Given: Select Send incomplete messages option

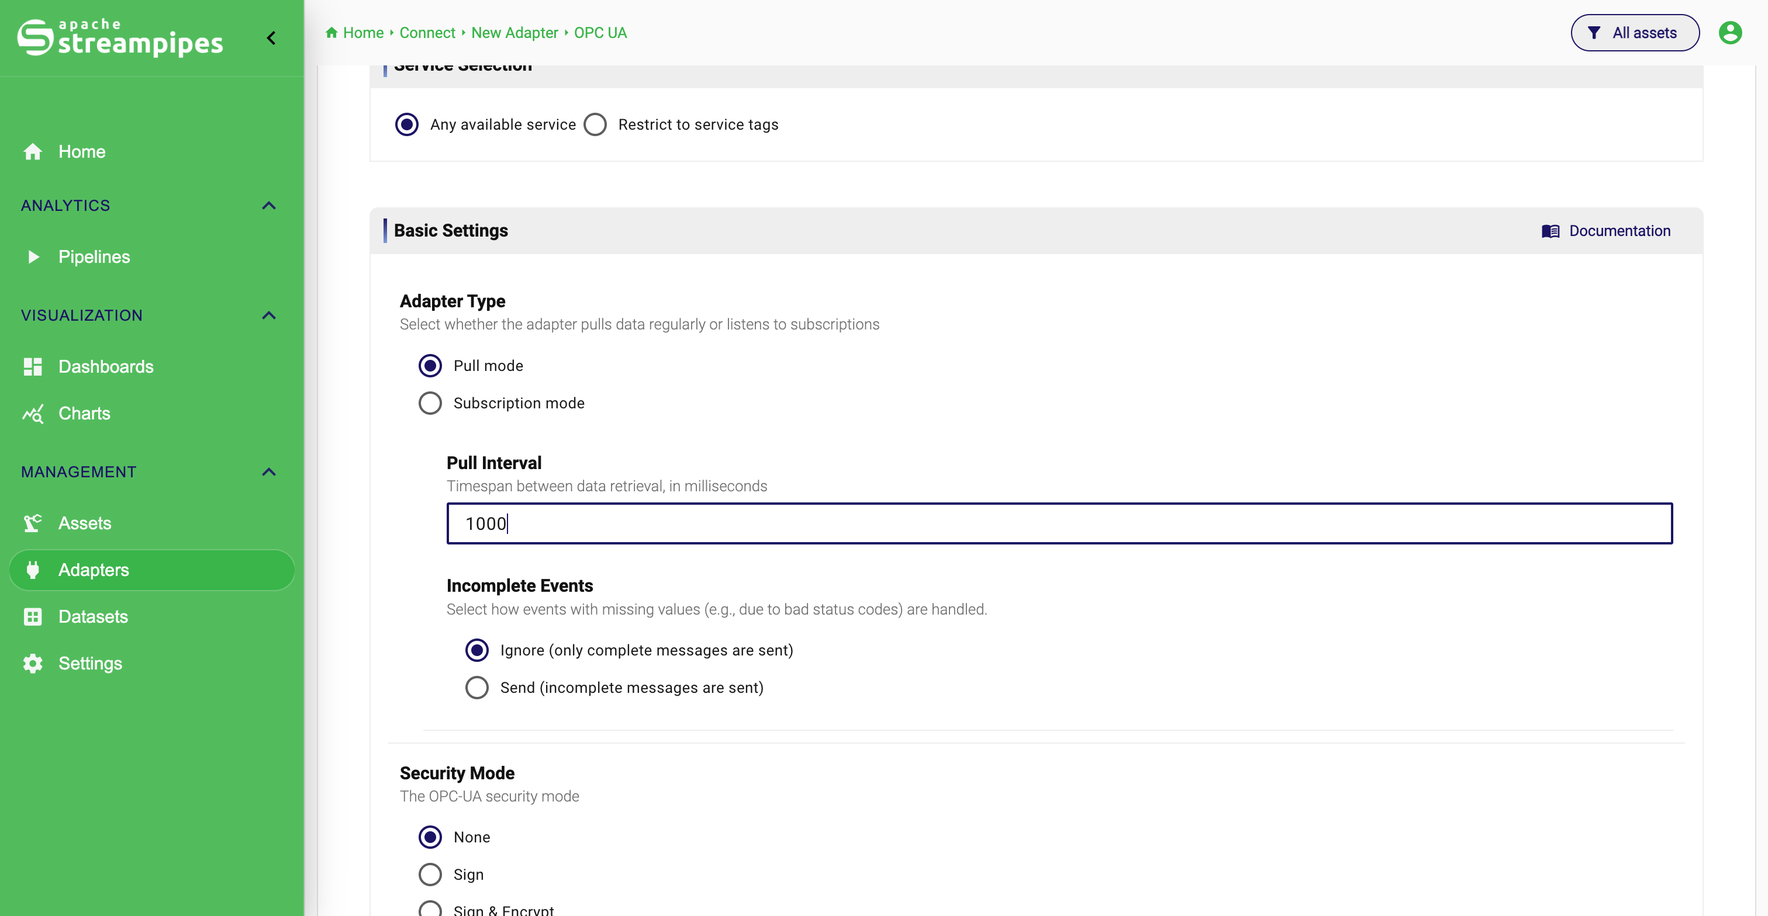Looking at the screenshot, I should [x=476, y=688].
